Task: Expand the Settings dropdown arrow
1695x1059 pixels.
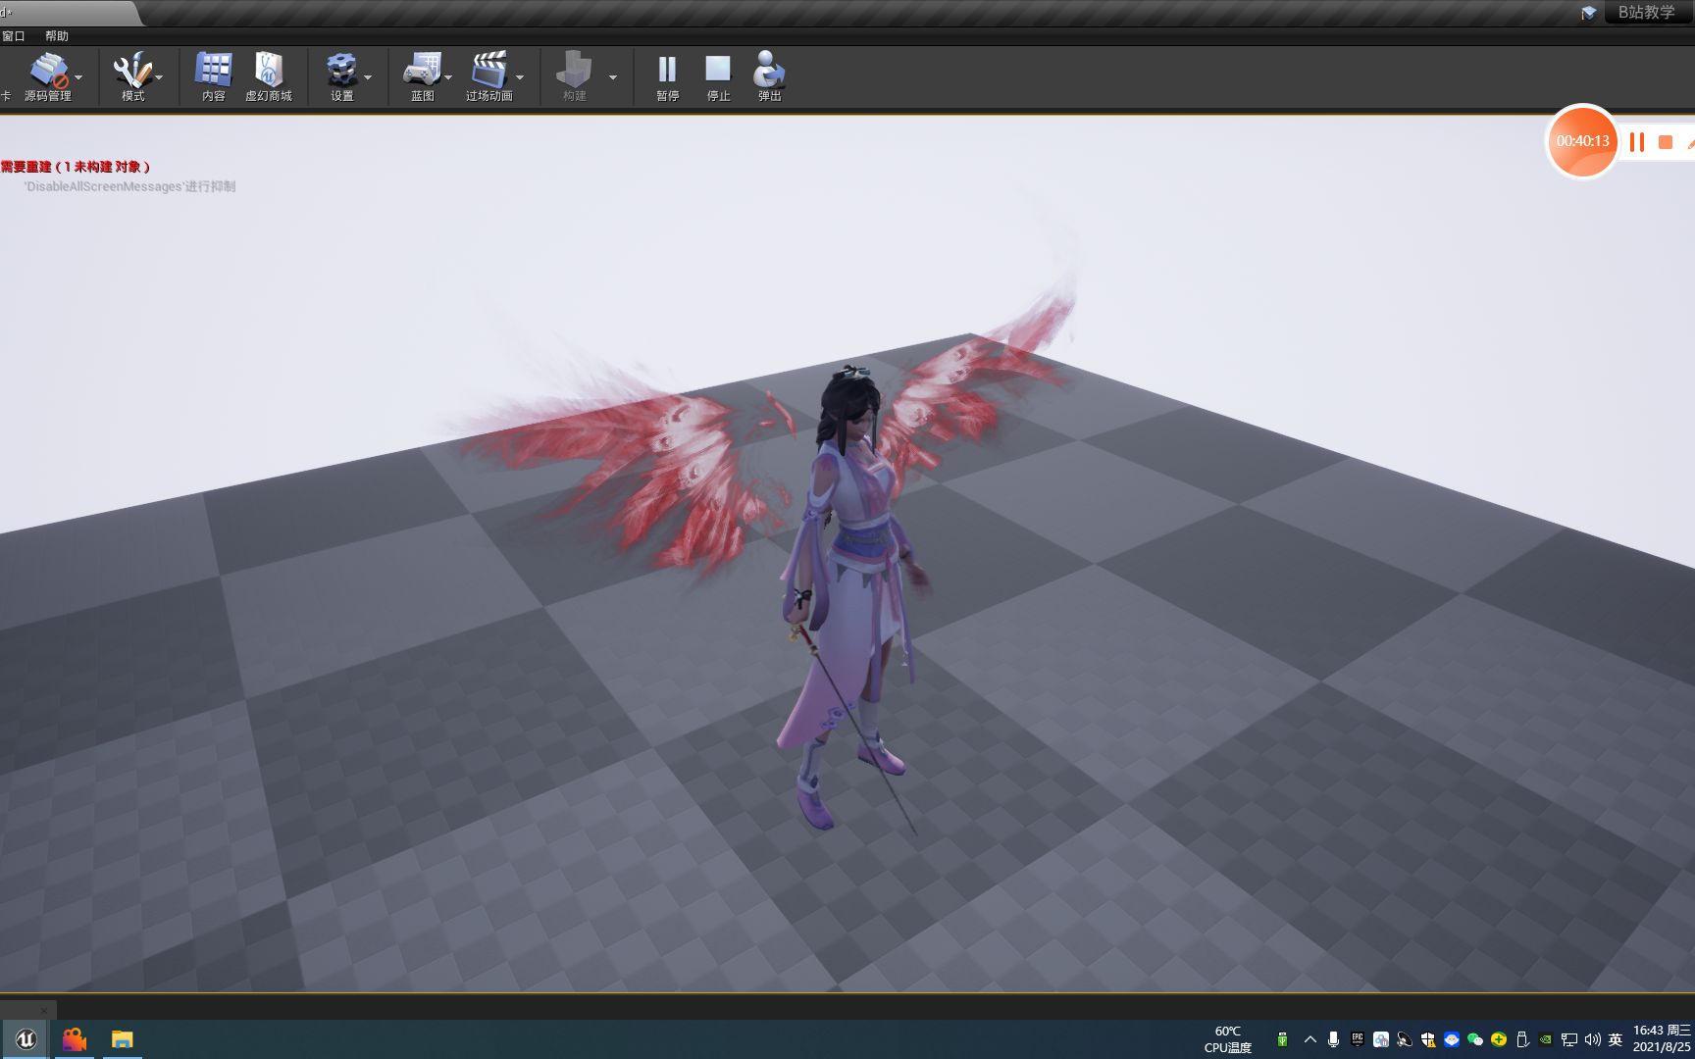Action: 368,76
